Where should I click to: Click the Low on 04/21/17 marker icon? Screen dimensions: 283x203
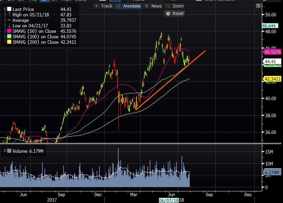point(9,26)
